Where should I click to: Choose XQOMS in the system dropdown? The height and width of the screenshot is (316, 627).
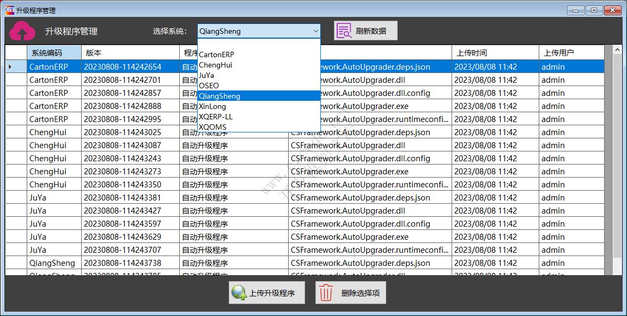(212, 127)
